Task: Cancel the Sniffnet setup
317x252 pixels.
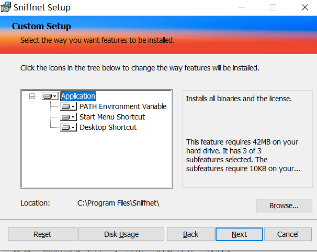Action: (x=288, y=234)
